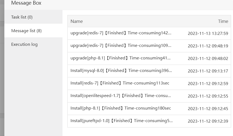Open the upgrade php-8.1 finished message
Viewport: 233px width, 136px height.
[120, 58]
